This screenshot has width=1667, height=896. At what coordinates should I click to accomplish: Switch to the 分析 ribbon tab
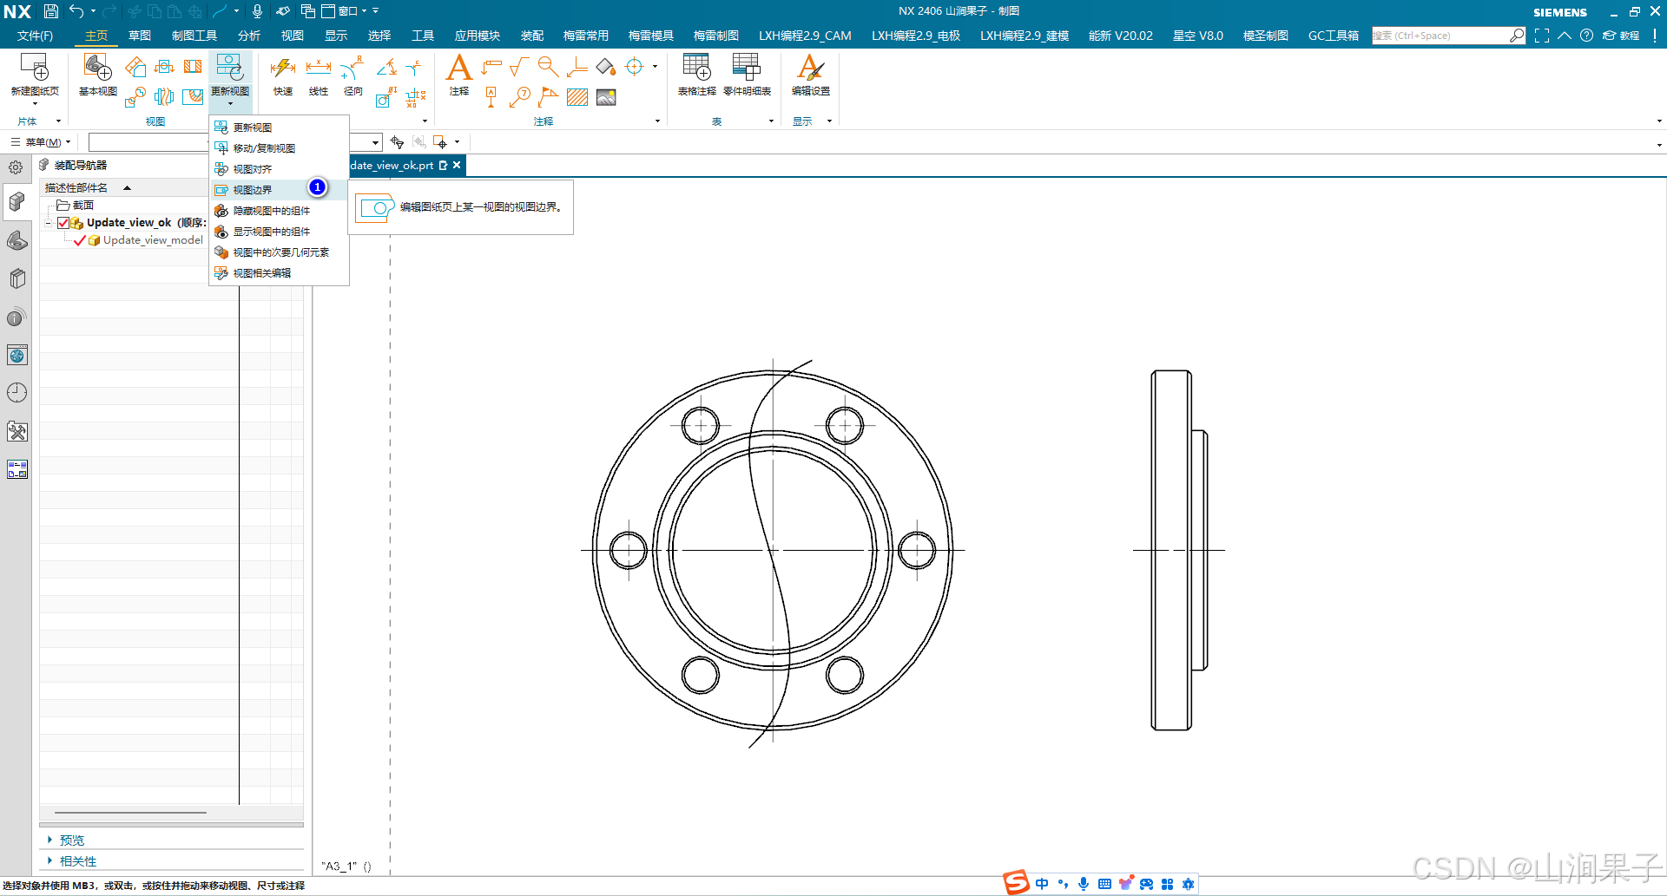click(x=249, y=36)
